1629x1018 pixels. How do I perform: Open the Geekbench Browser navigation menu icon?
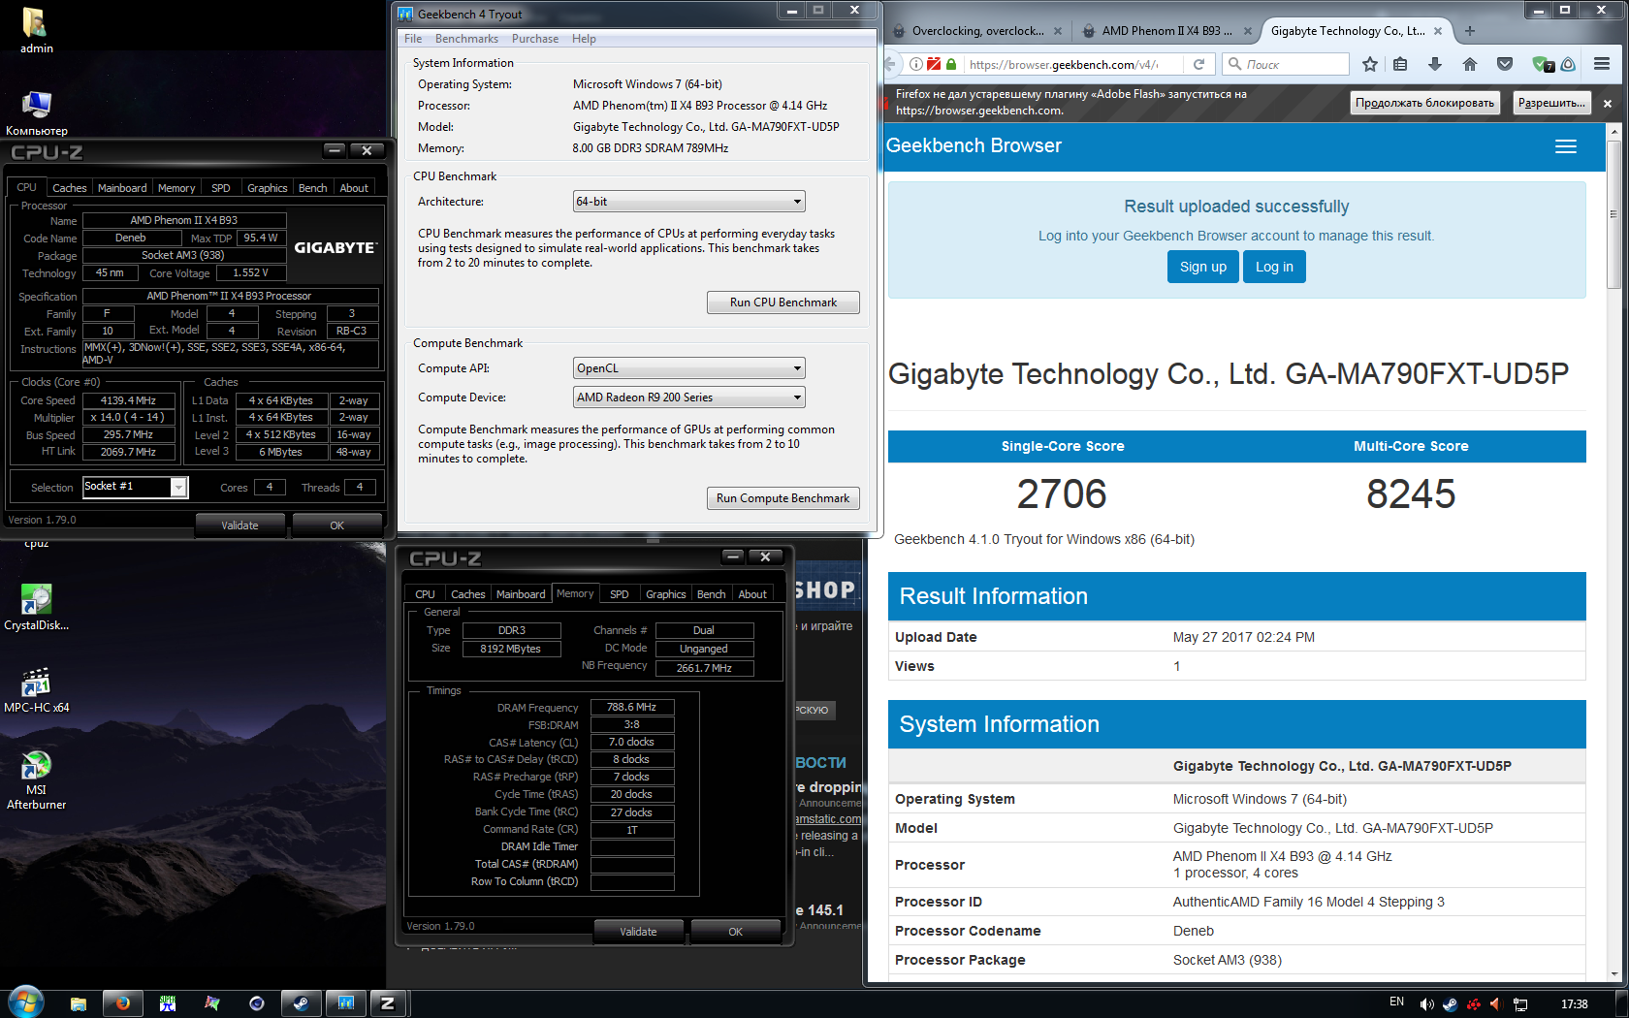(1566, 146)
